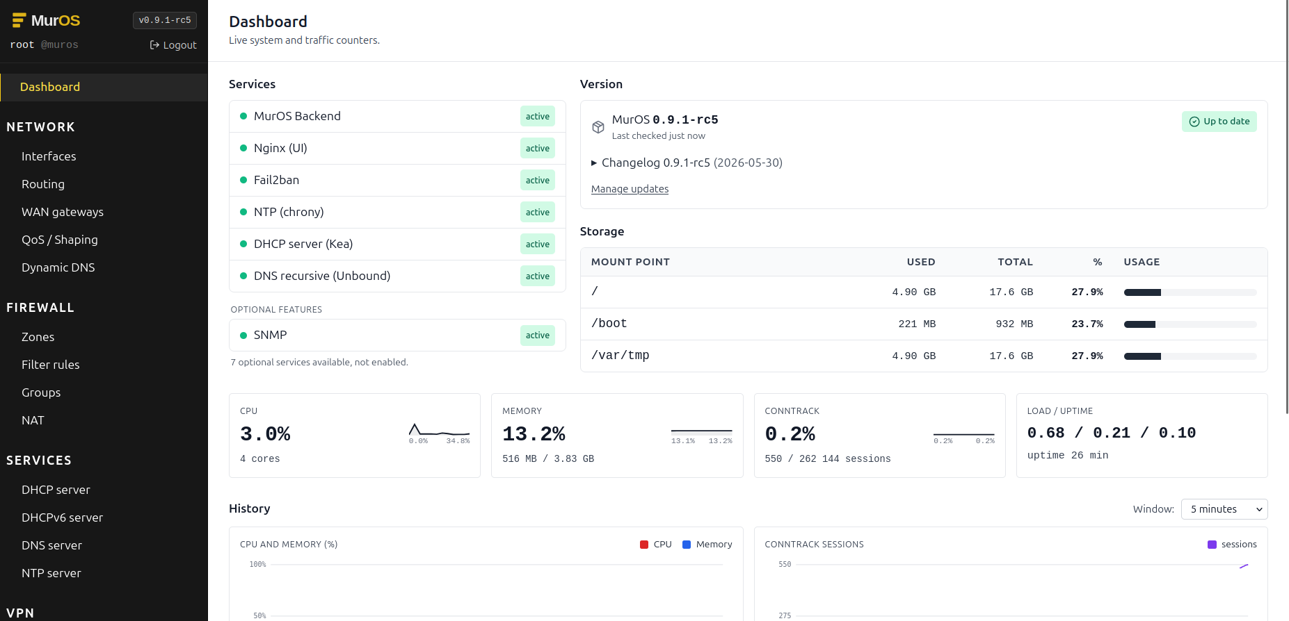Open Interfaces page
This screenshot has width=1289, height=621.
click(49, 156)
